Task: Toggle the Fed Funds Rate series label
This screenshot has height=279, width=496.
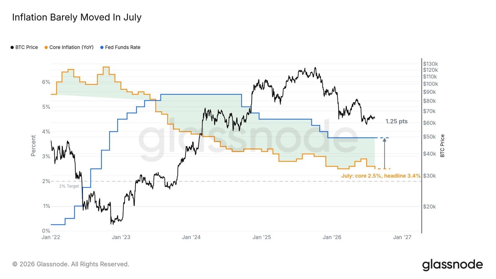Action: (x=123, y=47)
